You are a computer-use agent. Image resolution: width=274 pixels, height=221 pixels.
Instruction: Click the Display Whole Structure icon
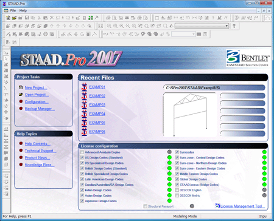coord(100,26)
